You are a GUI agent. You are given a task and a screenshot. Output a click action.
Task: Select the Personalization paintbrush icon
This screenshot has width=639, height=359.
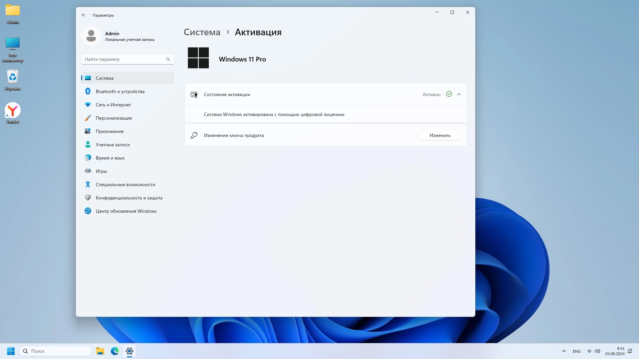tap(88, 118)
